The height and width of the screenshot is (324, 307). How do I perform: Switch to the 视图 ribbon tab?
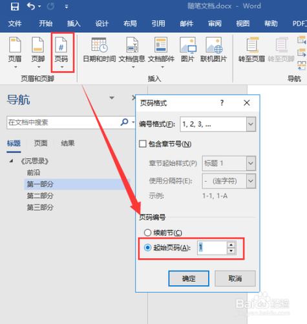pyautogui.click(x=243, y=23)
